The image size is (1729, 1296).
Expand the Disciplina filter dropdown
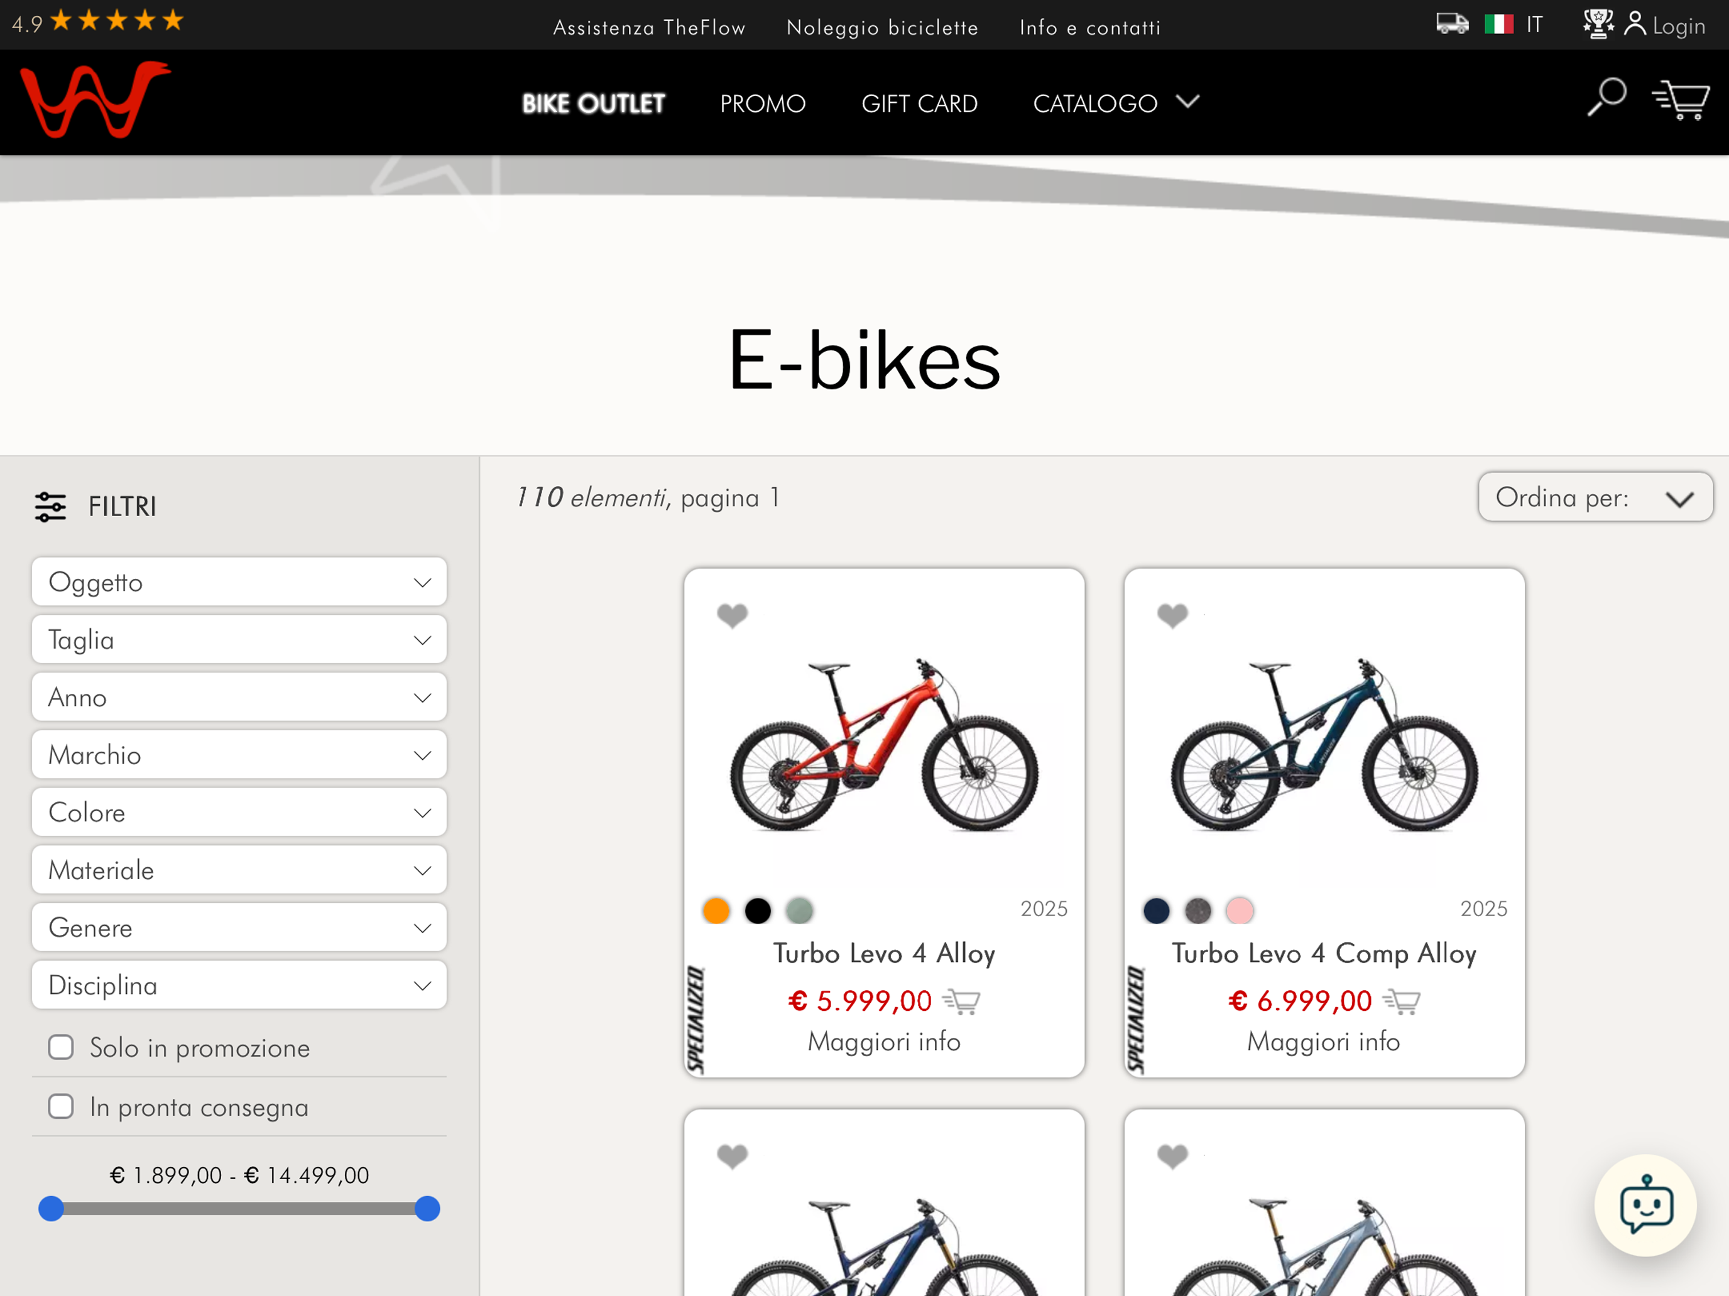click(239, 985)
